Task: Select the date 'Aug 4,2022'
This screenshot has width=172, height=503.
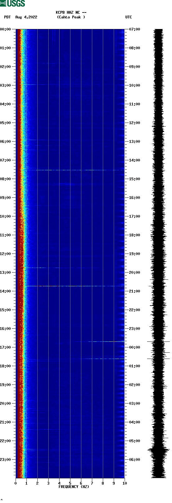Action: [26, 17]
